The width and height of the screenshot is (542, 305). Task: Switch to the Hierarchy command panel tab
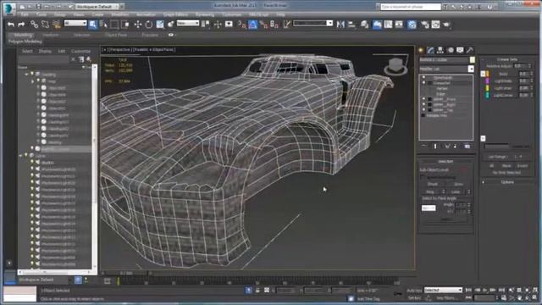440,50
